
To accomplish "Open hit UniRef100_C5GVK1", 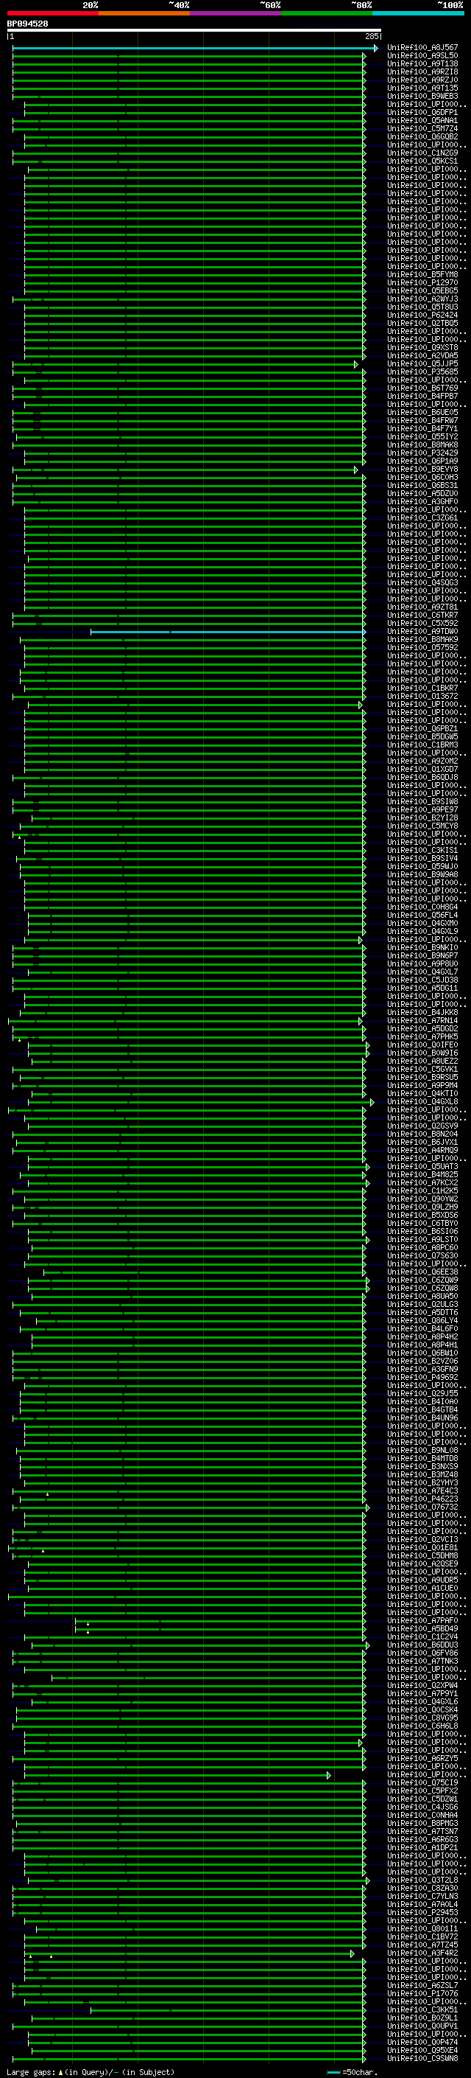I will coord(422,1070).
